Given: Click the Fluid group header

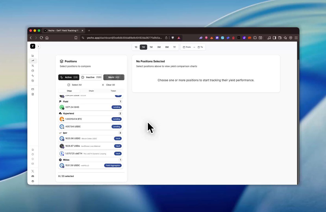Looking at the screenshot, I should tap(91, 101).
